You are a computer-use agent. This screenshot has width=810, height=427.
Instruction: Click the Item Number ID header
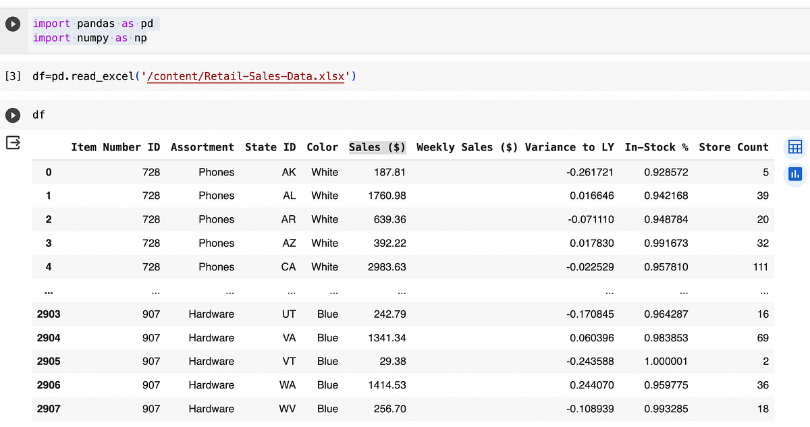(115, 147)
